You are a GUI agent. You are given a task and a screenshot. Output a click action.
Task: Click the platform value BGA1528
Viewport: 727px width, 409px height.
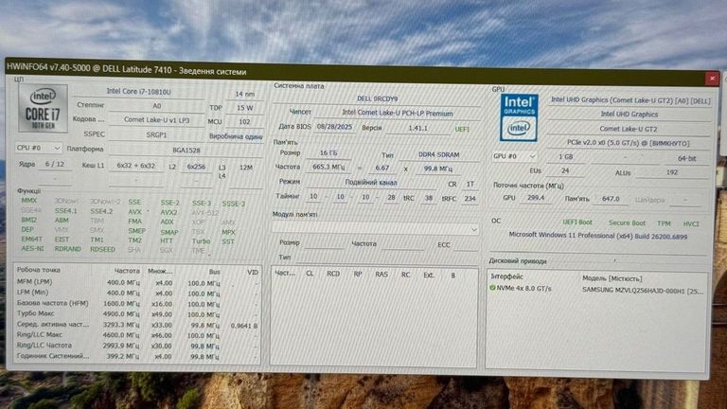pyautogui.click(x=186, y=150)
